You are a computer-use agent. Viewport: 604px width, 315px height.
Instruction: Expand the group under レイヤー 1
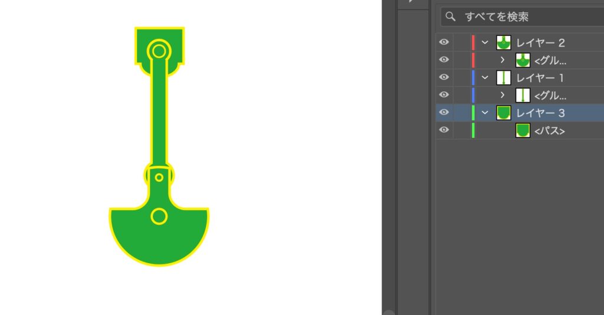[x=503, y=95]
